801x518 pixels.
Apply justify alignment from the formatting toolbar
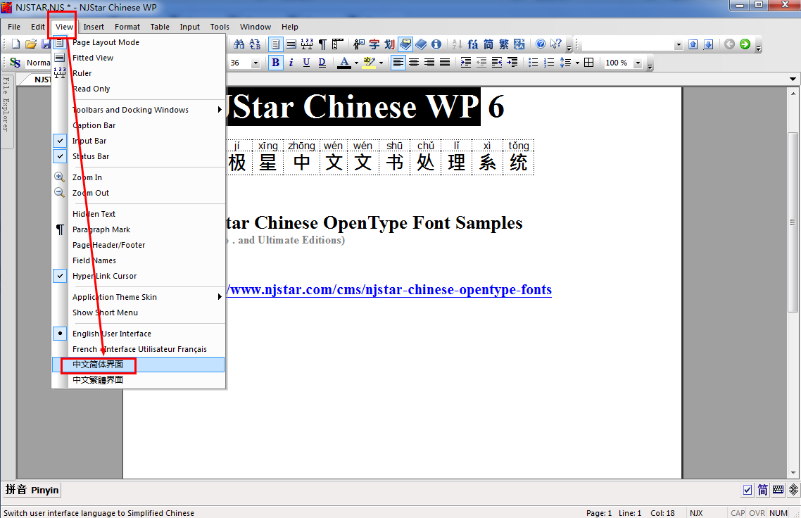[445, 63]
